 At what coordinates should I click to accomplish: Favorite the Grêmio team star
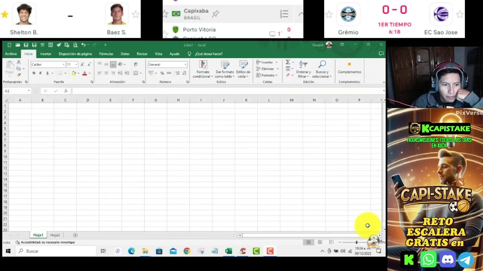click(x=329, y=14)
